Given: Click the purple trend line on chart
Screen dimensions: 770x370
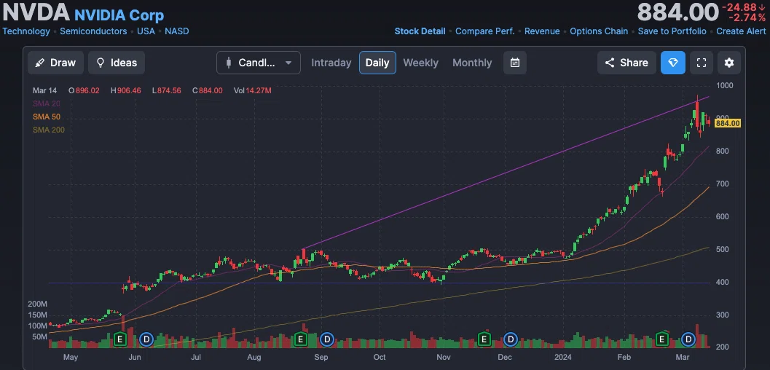Looking at the screenshot, I should [506, 173].
